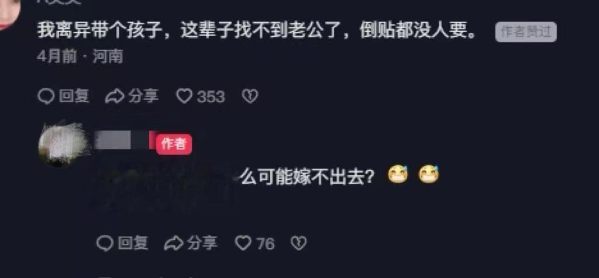Screen dimensions: 599x278
Task: Dislike first comment via broken heart icon
Action: 250,96
